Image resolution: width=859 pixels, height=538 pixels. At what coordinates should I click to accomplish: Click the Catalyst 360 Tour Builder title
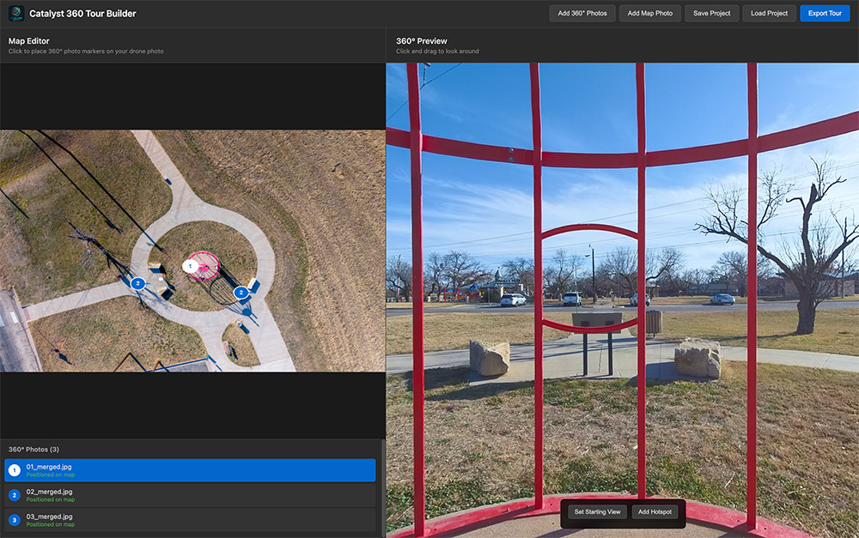[x=82, y=14]
